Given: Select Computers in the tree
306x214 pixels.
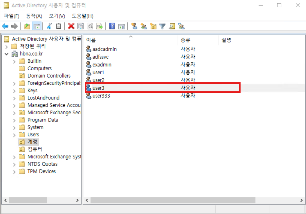Looking at the screenshot, I should click(x=40, y=68).
